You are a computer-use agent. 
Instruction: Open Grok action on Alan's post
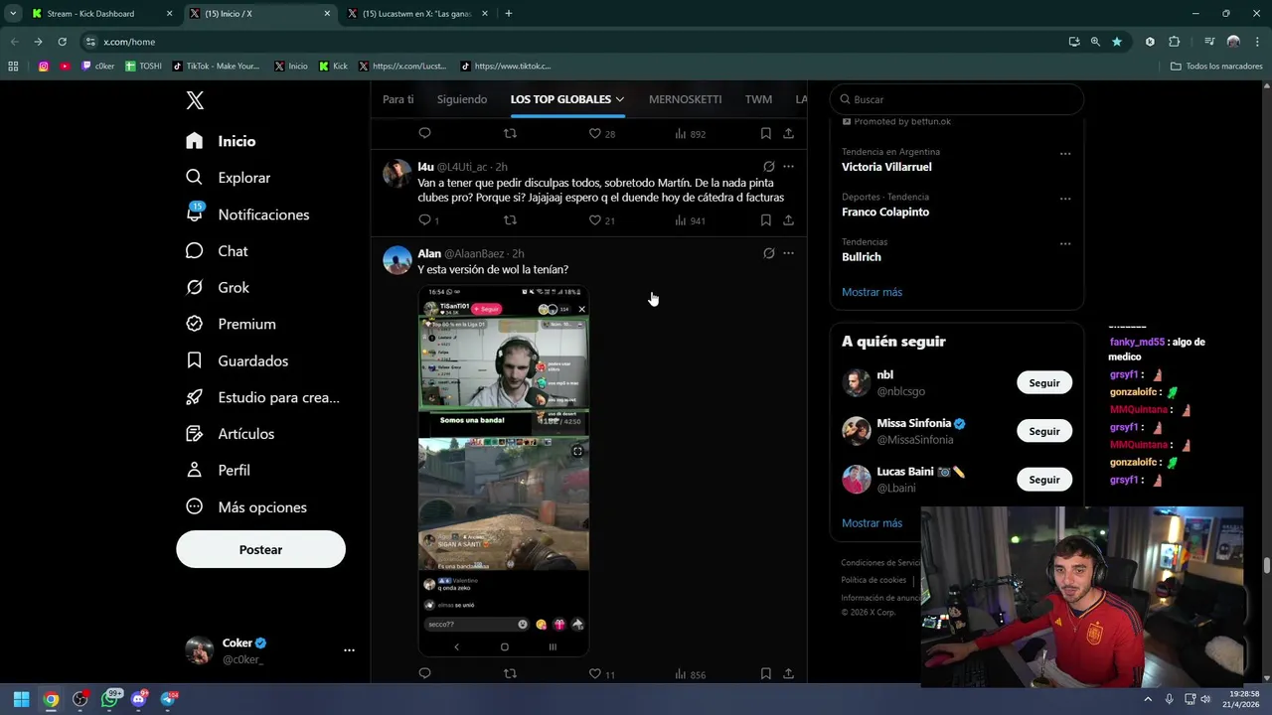[768, 253]
